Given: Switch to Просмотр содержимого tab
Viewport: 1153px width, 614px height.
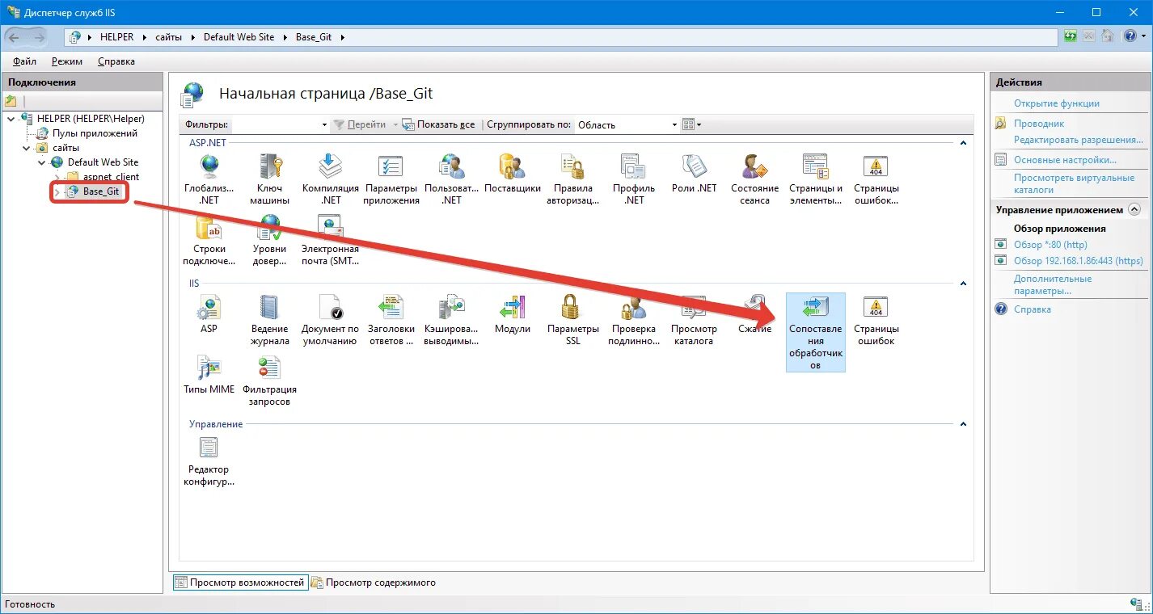Looking at the screenshot, I should pyautogui.click(x=374, y=582).
